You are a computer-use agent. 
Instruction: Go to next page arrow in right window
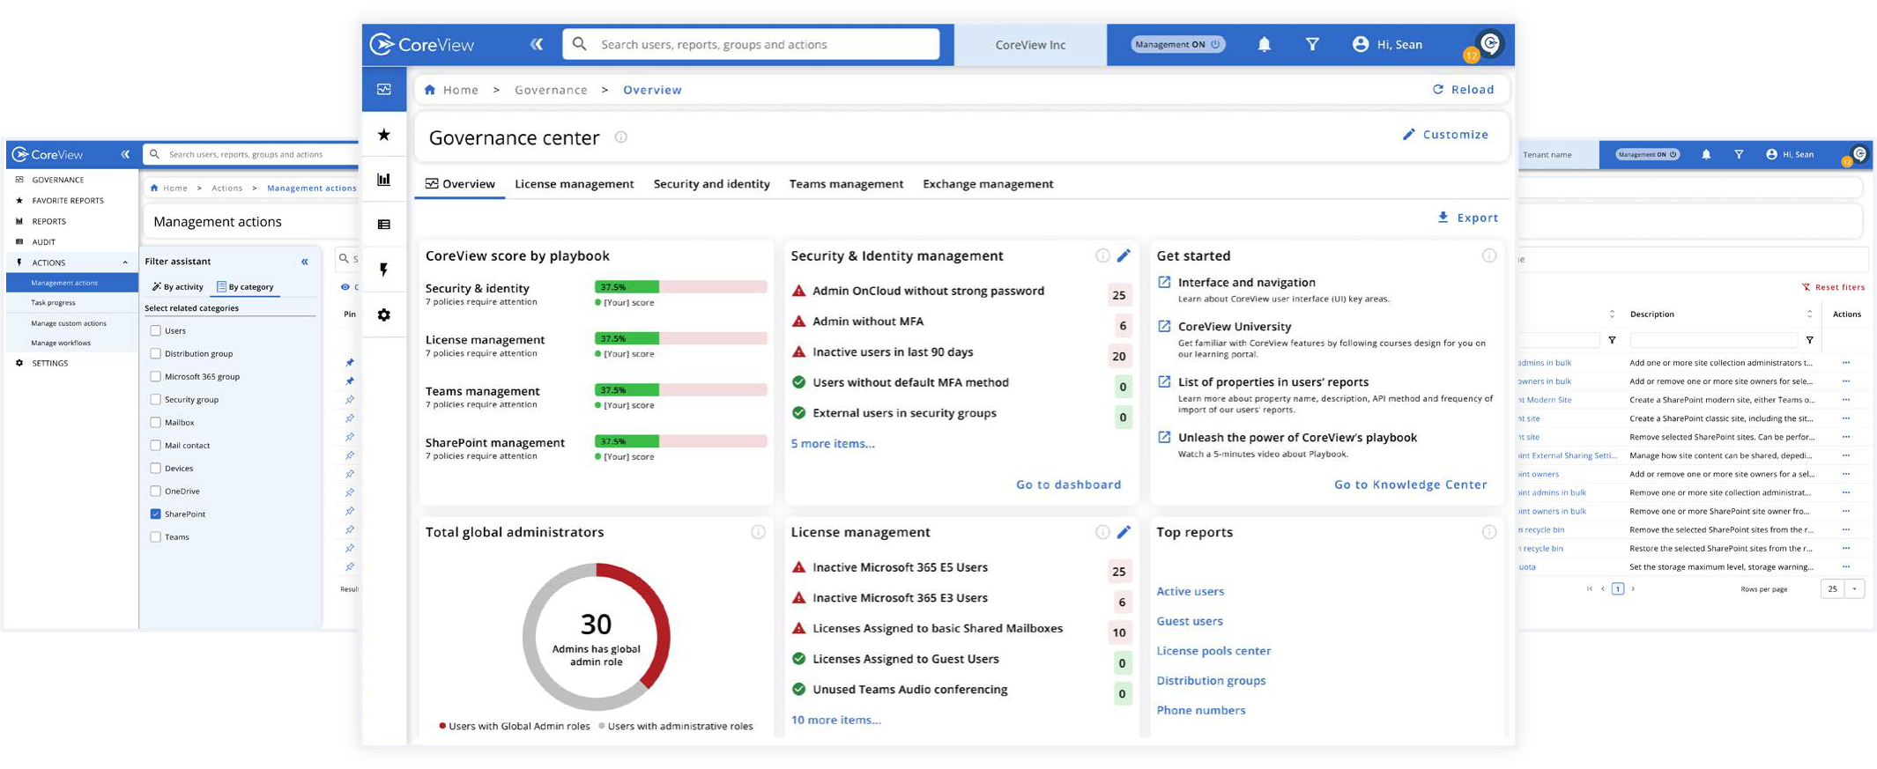click(1633, 588)
